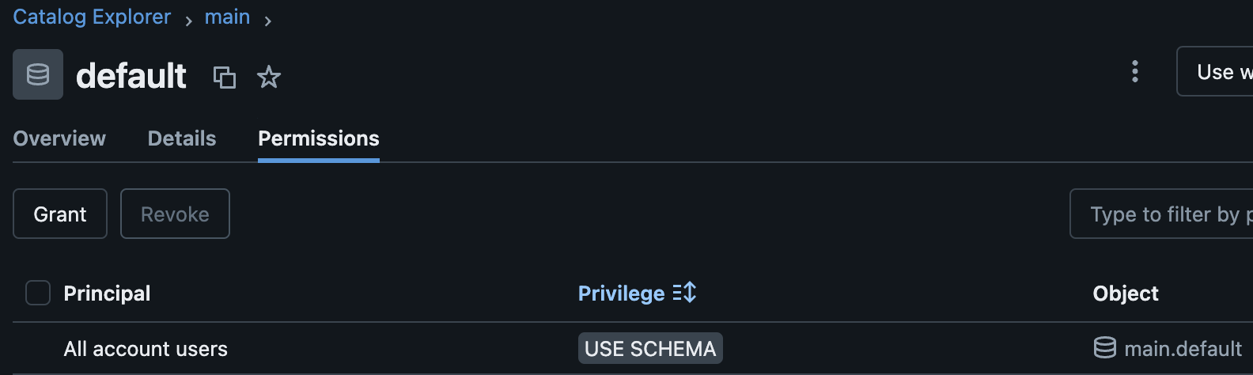Switch to the Overview tab
Viewport: 1253px width, 375px height.
pyautogui.click(x=59, y=138)
